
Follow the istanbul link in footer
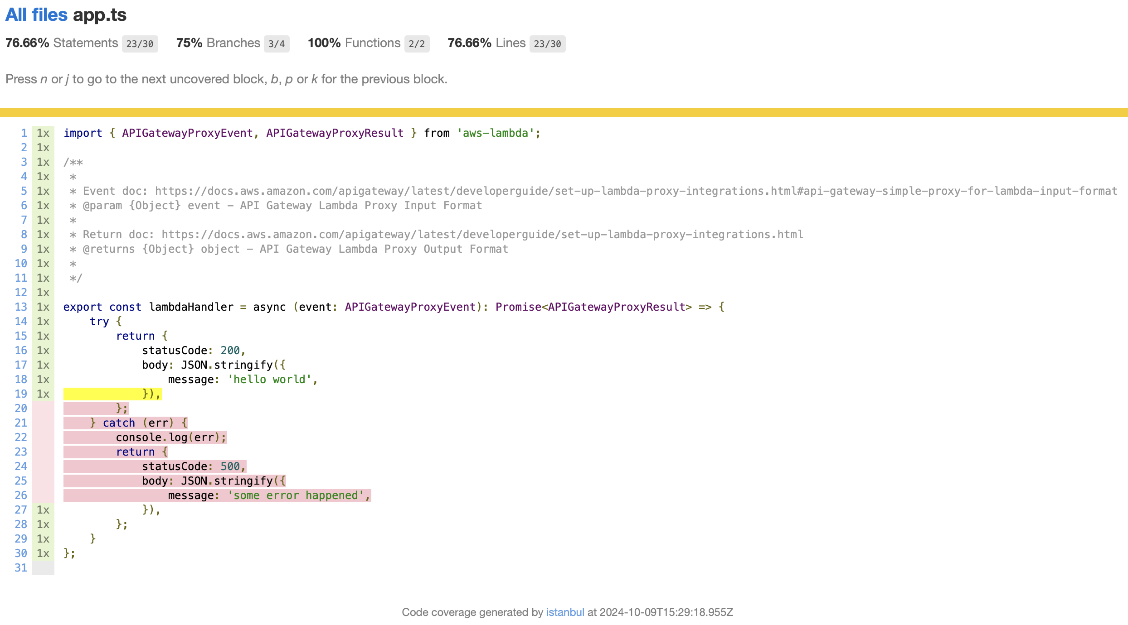click(565, 612)
